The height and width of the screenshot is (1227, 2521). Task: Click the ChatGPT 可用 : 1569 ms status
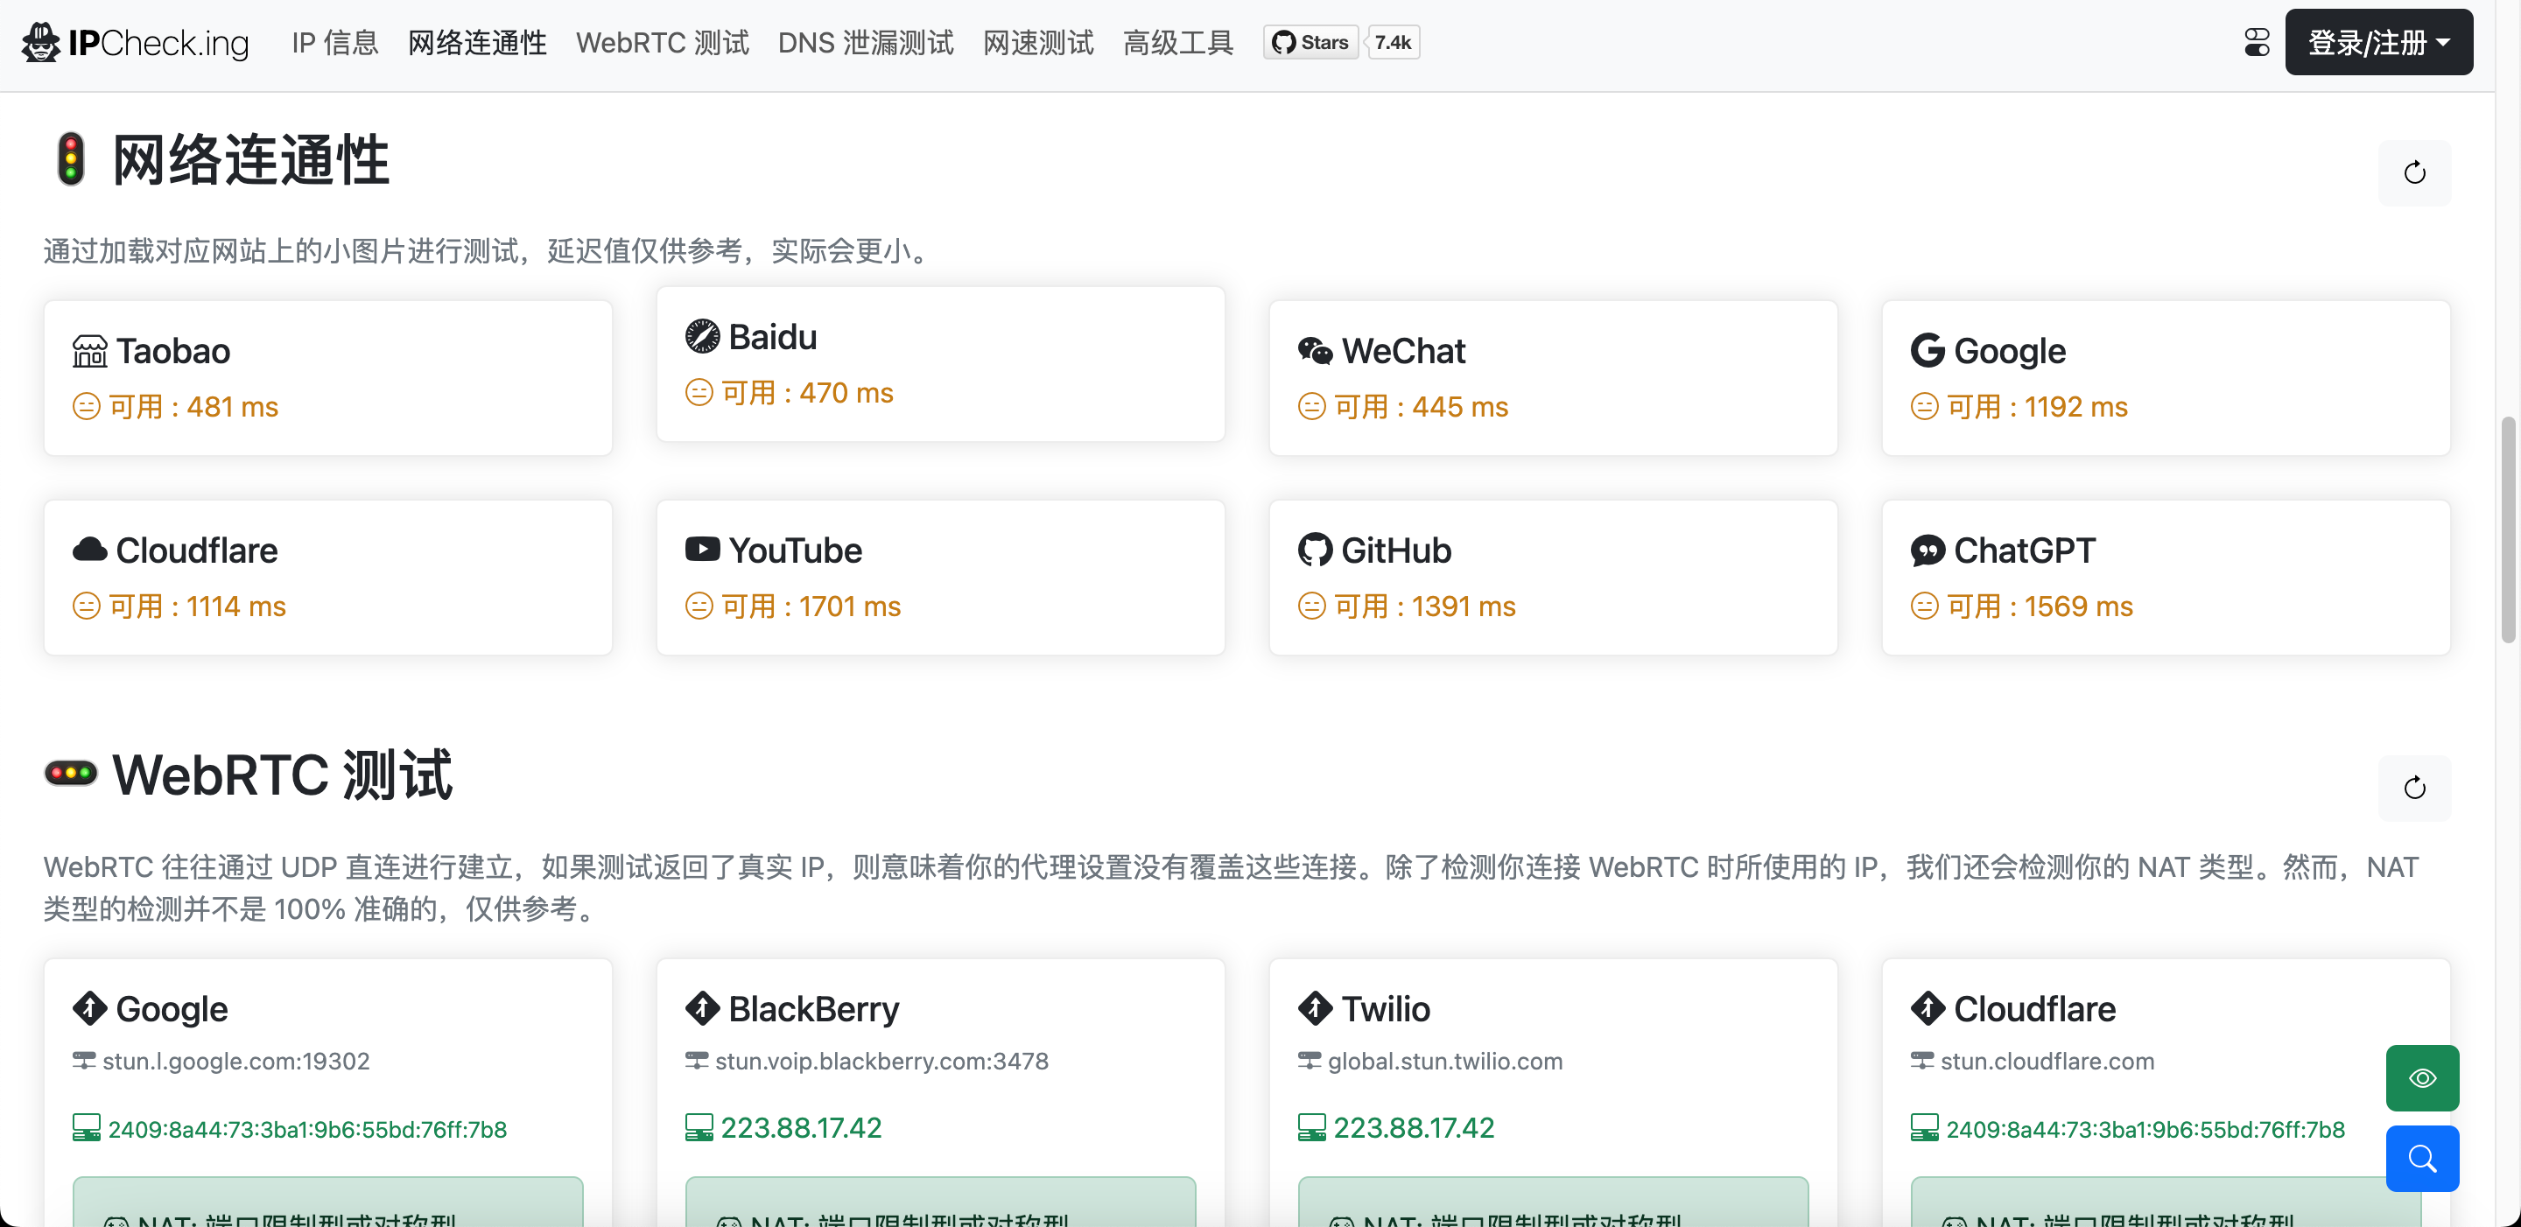click(2022, 606)
